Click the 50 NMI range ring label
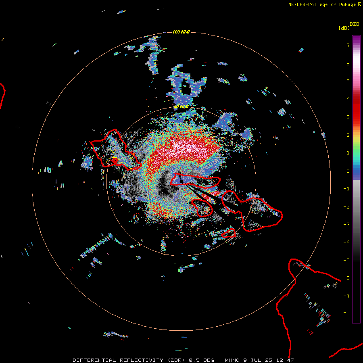 (181, 106)
